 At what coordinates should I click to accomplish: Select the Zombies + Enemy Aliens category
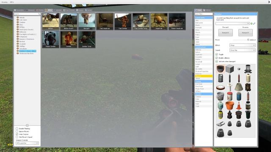[x=28, y=51]
